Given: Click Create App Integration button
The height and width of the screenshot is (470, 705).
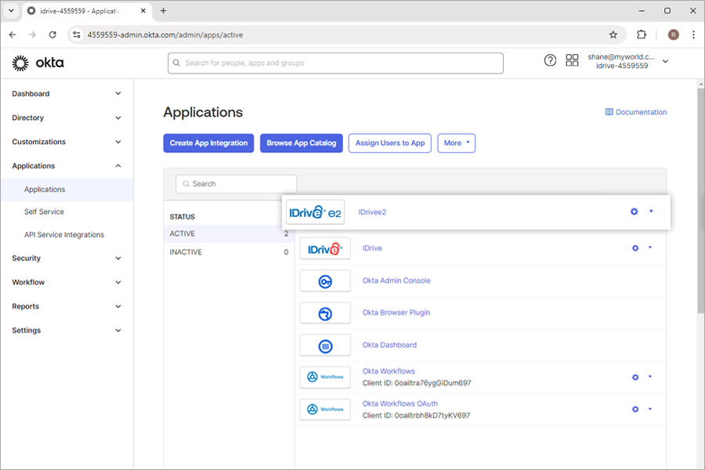Looking at the screenshot, I should pyautogui.click(x=208, y=143).
